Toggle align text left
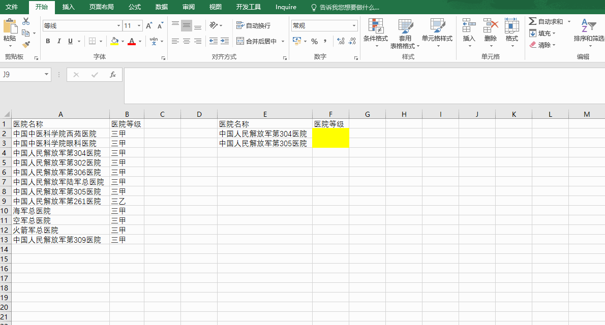Viewport: 605px width, 325px height. 175,41
